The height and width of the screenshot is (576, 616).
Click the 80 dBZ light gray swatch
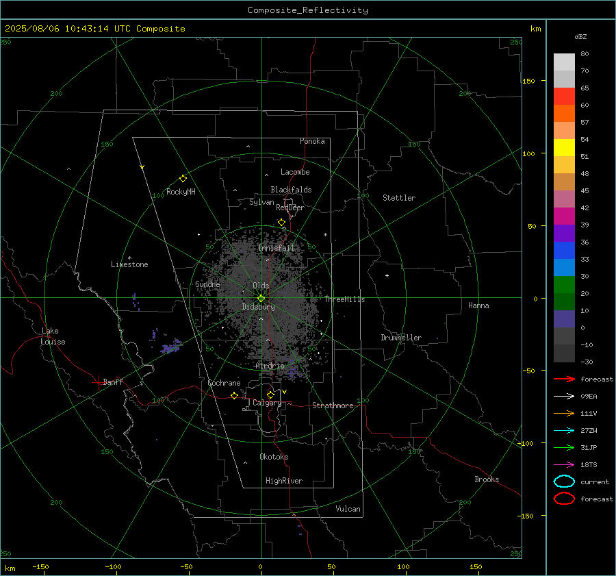[x=564, y=62]
